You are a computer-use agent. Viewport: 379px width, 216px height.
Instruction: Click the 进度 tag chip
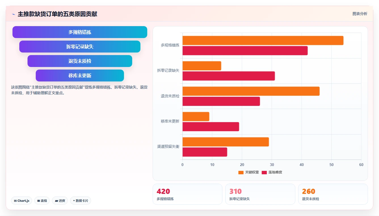tap(60, 201)
